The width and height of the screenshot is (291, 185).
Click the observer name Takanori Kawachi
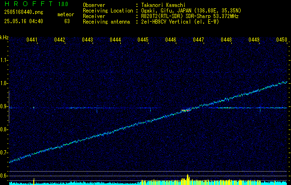point(163,5)
